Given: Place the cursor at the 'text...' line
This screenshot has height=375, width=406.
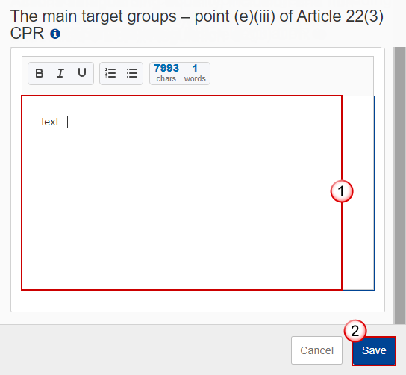Looking at the screenshot, I should [54, 122].
